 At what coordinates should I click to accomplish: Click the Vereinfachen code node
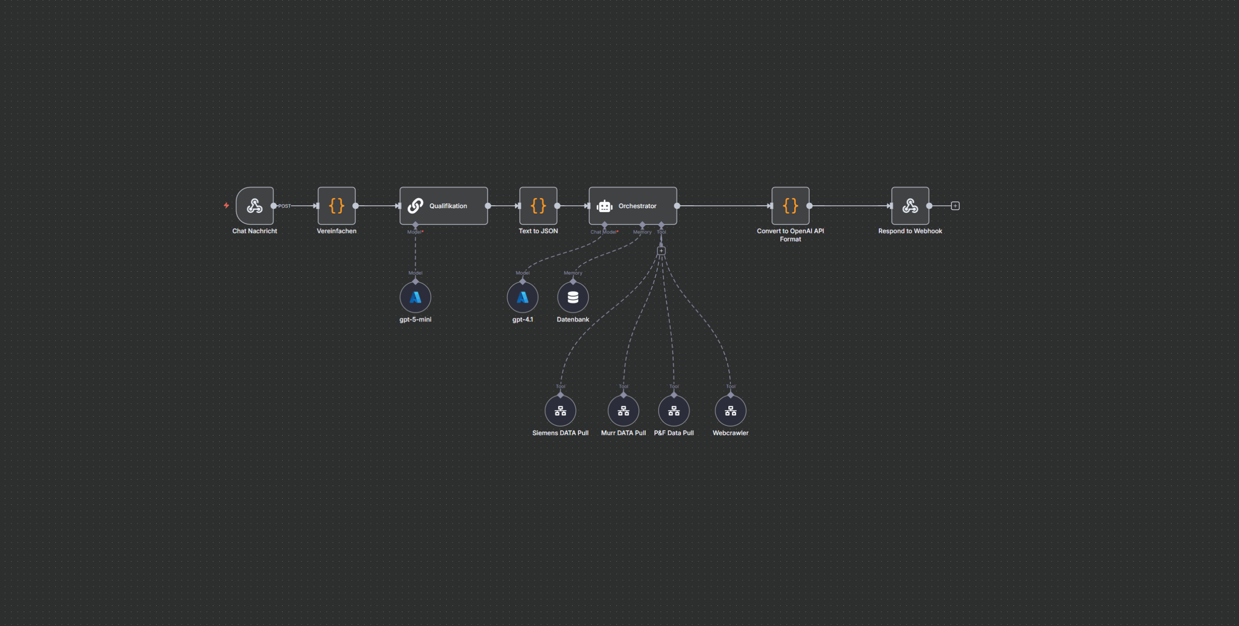coord(336,206)
